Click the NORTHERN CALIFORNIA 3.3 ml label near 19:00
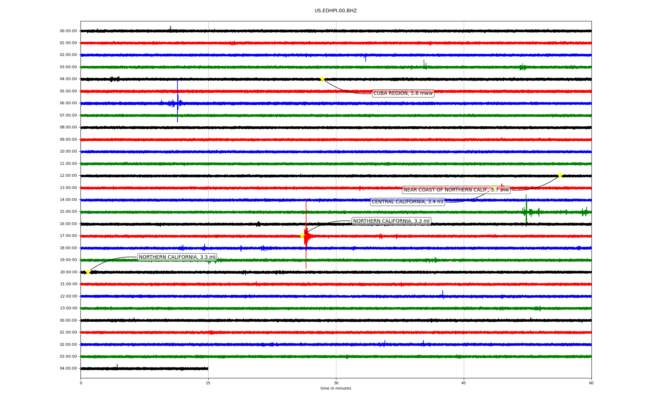Screen dimensions: 672x420 (x=177, y=257)
